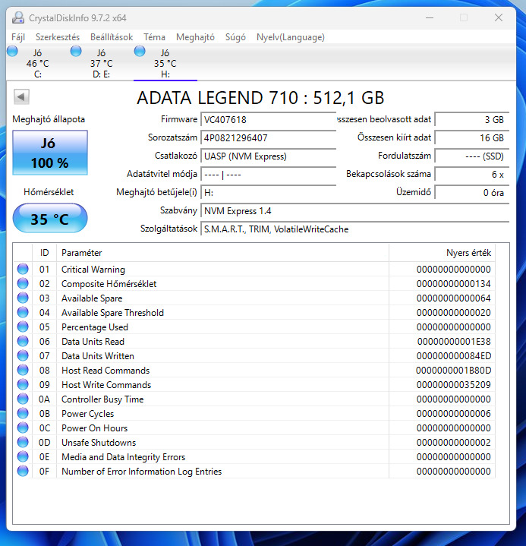
Task: Click the Szabvány field NVM Express 1.4
Action: (355, 210)
